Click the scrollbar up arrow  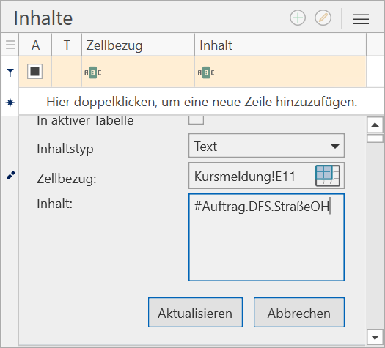[x=375, y=125]
